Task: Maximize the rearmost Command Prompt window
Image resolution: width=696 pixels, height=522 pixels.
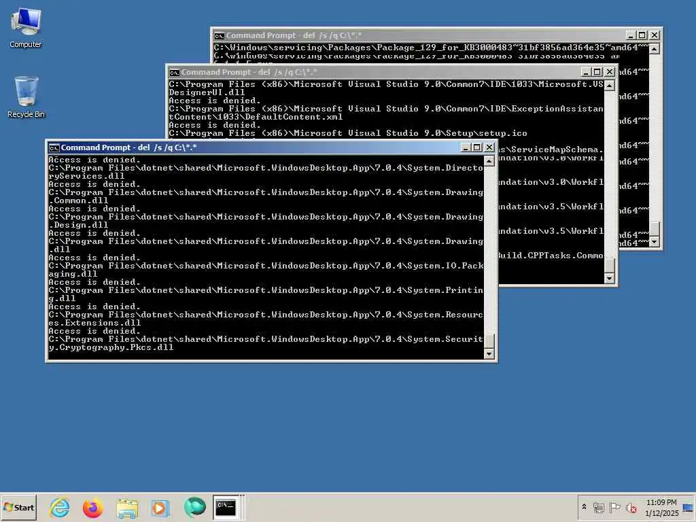Action: [642, 35]
